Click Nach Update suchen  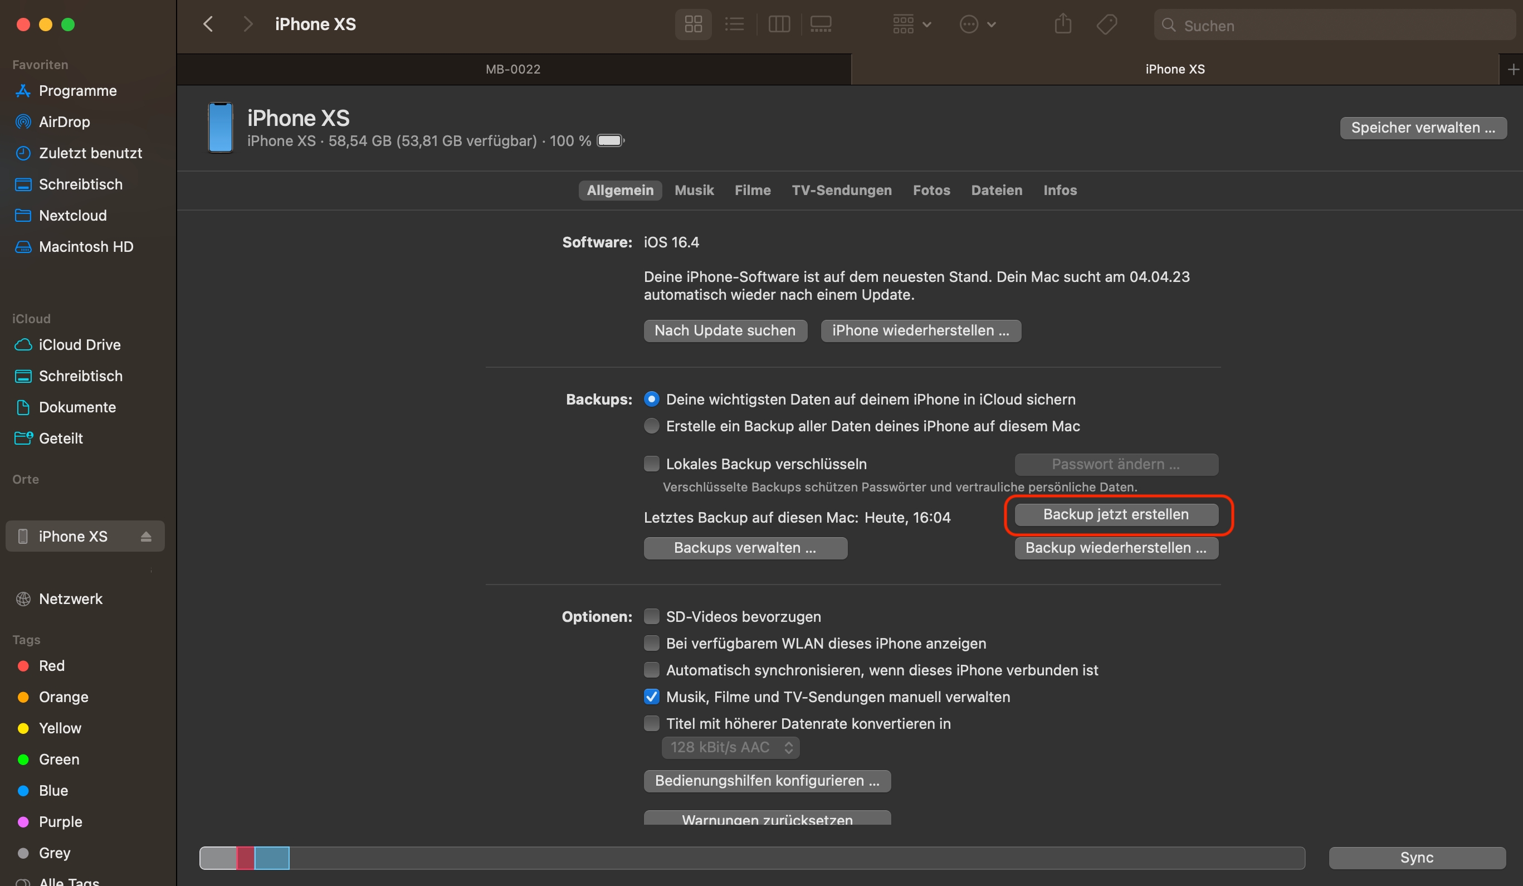[x=725, y=330]
